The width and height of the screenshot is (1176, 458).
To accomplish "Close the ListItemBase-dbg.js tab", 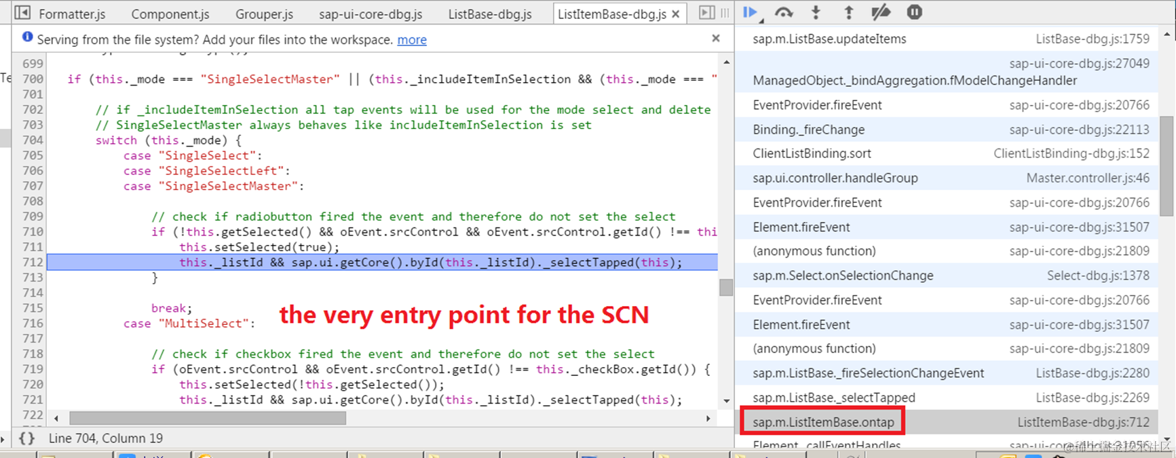I will pyautogui.click(x=676, y=14).
